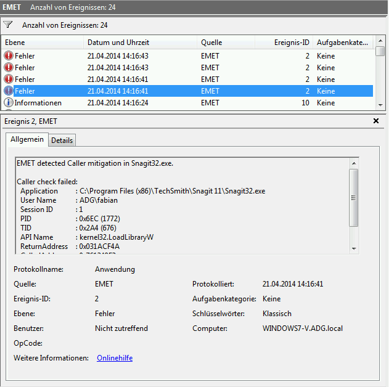Screen dimensions: 389x387
Task: Click the Snagit32.exe application path text
Action: point(173,191)
